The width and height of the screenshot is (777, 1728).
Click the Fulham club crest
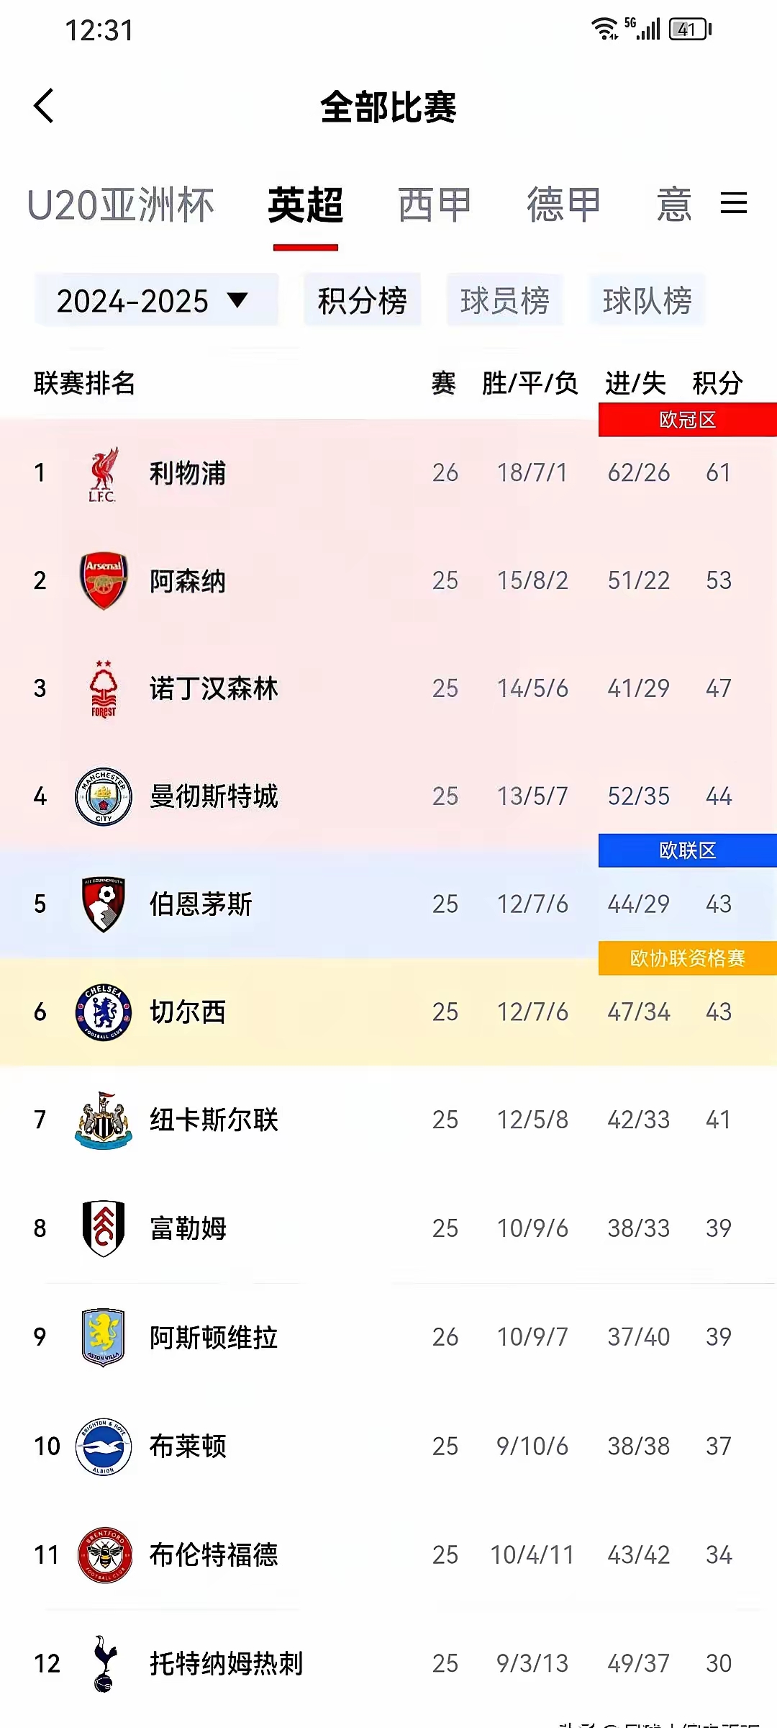coord(103,1228)
